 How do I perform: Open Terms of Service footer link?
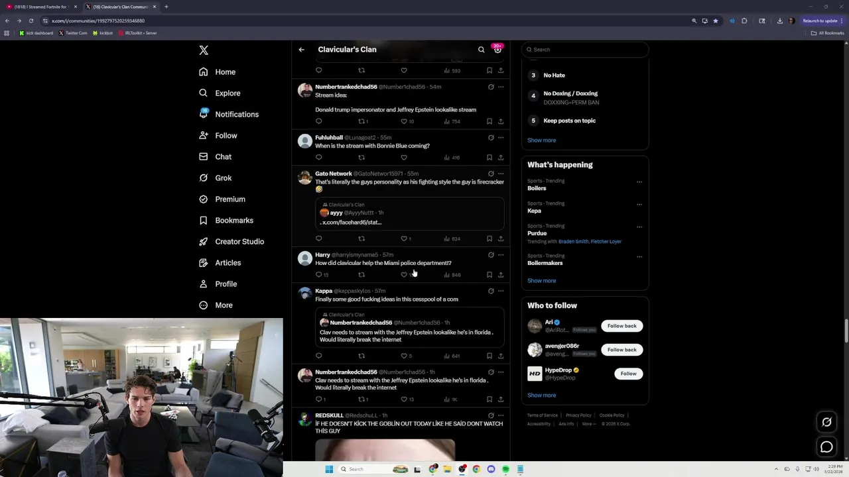[543, 415]
